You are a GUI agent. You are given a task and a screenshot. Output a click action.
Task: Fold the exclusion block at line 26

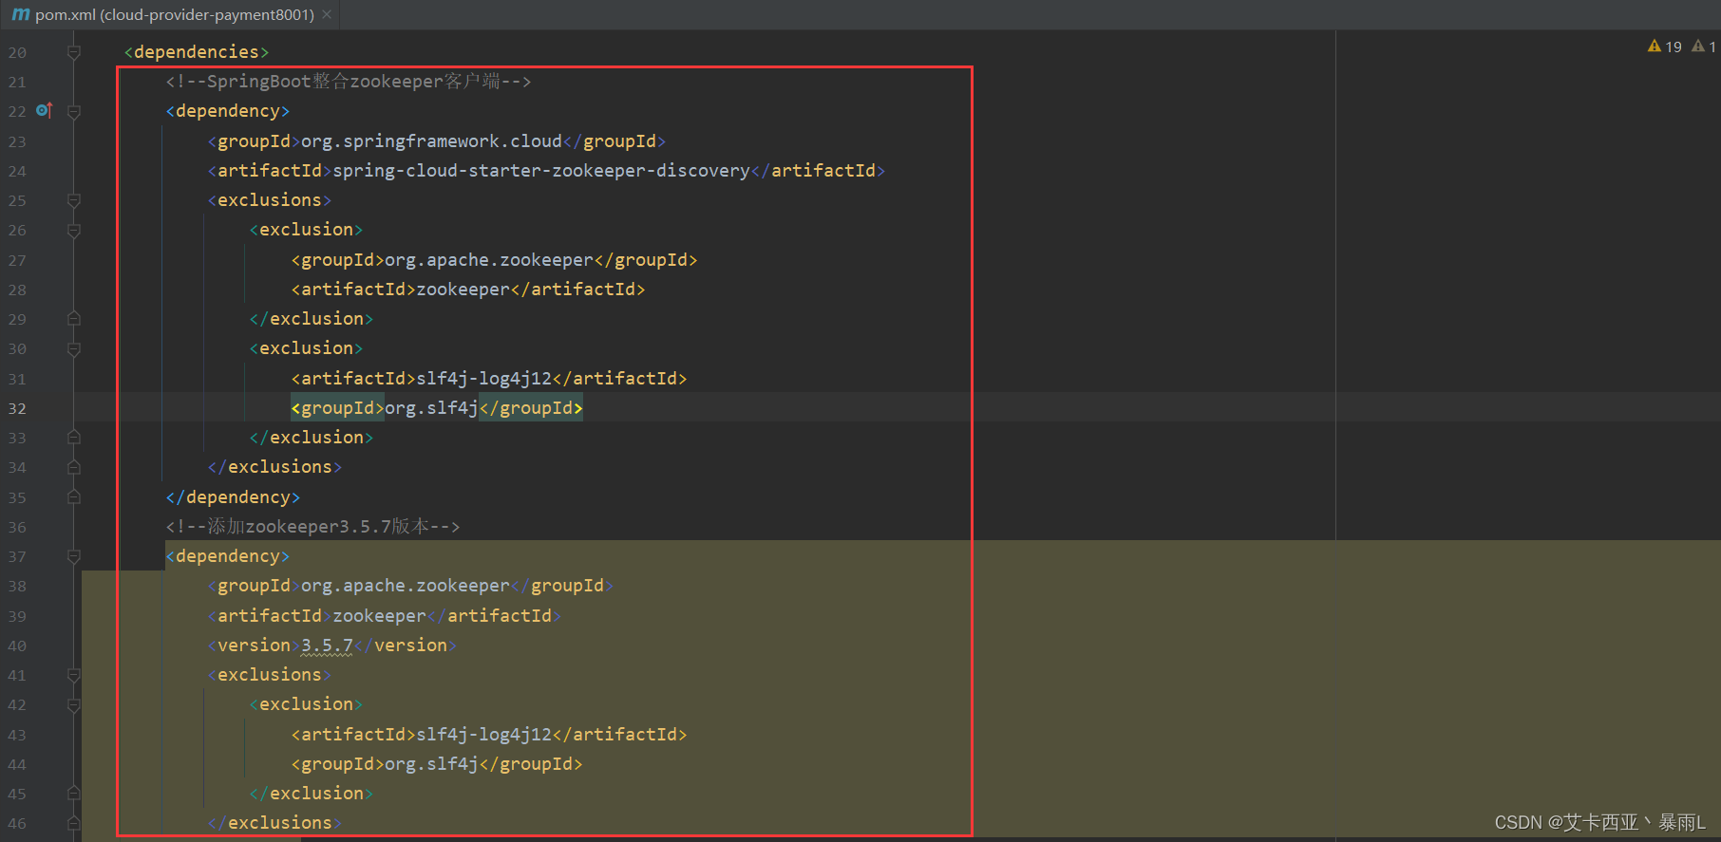[x=74, y=230]
